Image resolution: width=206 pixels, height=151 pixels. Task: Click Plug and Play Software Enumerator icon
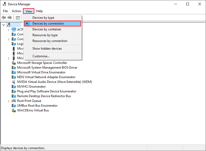pyautogui.click(x=14, y=91)
